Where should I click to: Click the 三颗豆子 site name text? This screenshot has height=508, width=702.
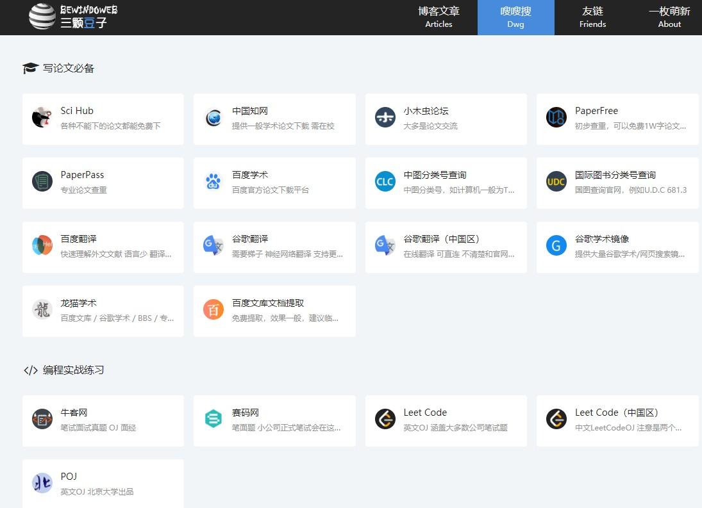(x=83, y=23)
